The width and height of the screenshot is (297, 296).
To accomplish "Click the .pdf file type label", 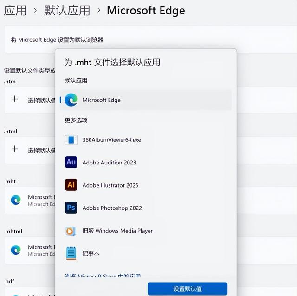I will [x=9, y=282].
